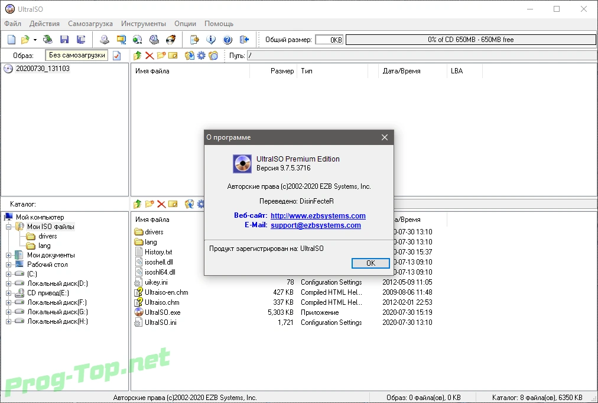This screenshot has width=598, height=403.
Task: Click the Exit door arrow icon
Action: click(x=244, y=39)
